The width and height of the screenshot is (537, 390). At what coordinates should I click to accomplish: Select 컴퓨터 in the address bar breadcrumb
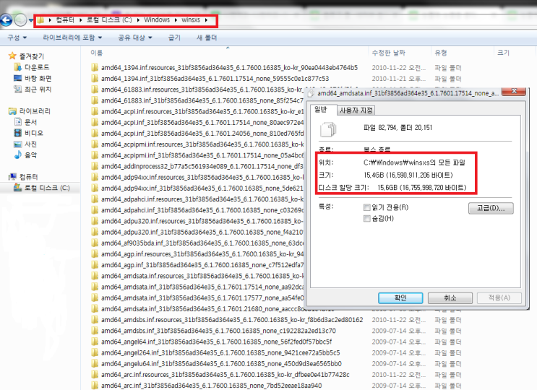pos(65,19)
